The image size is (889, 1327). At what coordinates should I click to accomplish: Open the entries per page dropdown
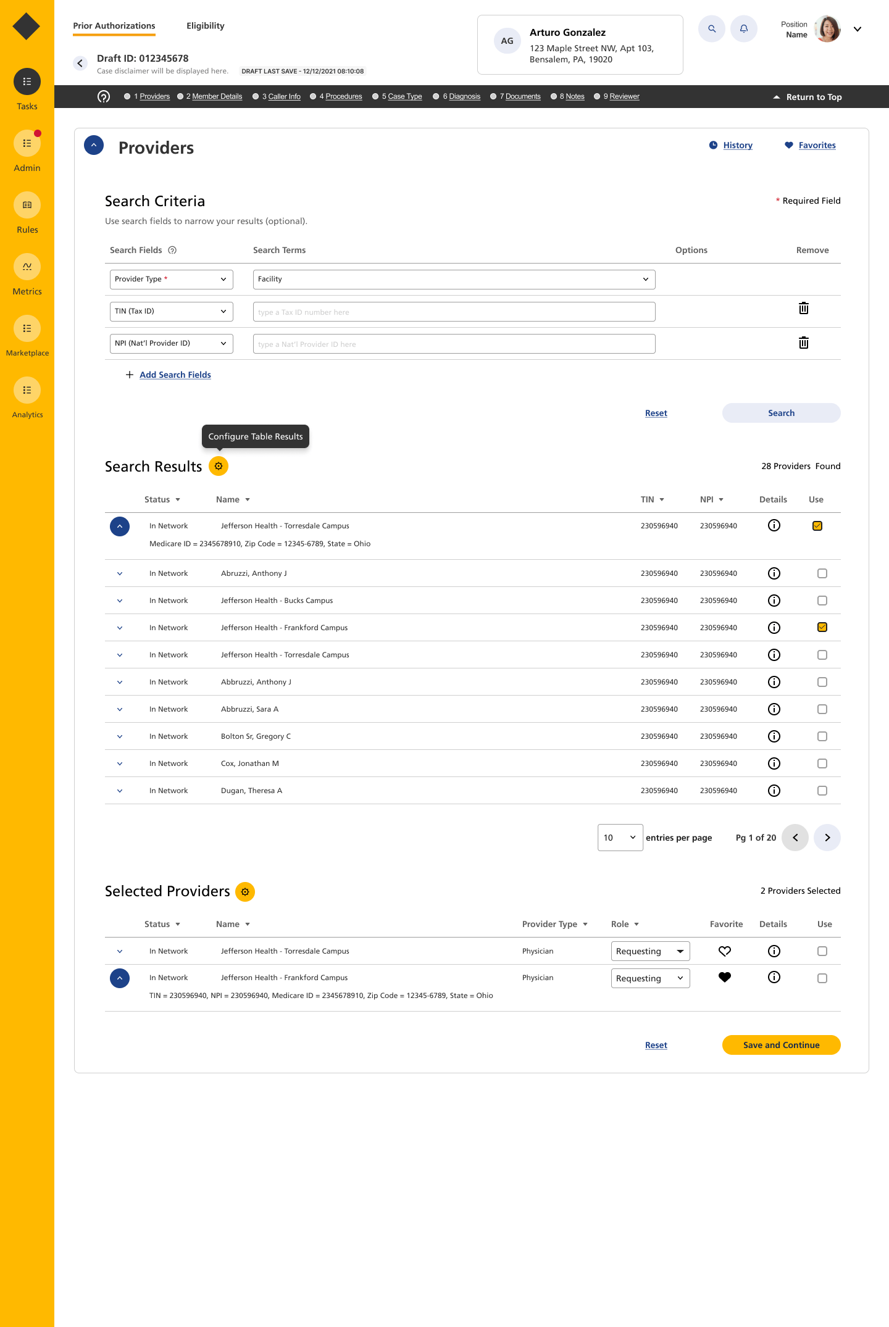click(620, 838)
